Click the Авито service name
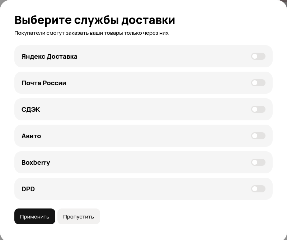Image resolution: width=287 pixels, height=240 pixels. (31, 136)
